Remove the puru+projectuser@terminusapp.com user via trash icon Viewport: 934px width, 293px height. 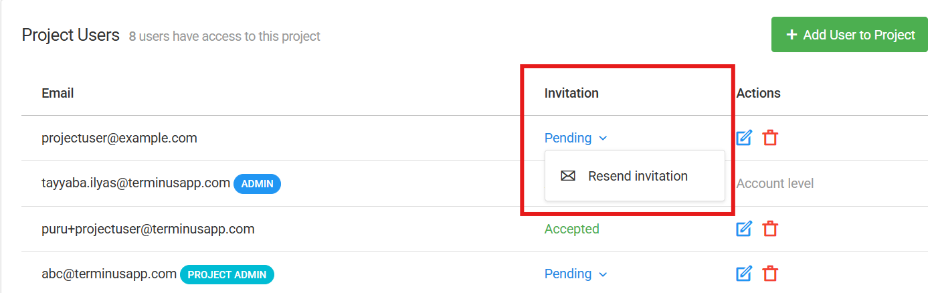click(770, 229)
